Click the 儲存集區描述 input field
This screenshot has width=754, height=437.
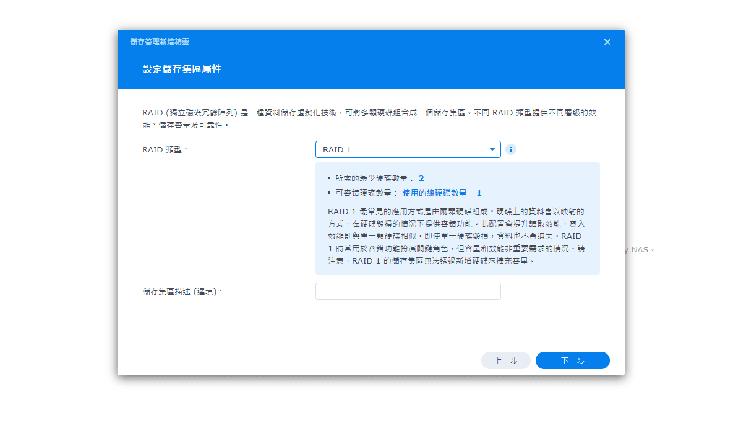tap(408, 291)
